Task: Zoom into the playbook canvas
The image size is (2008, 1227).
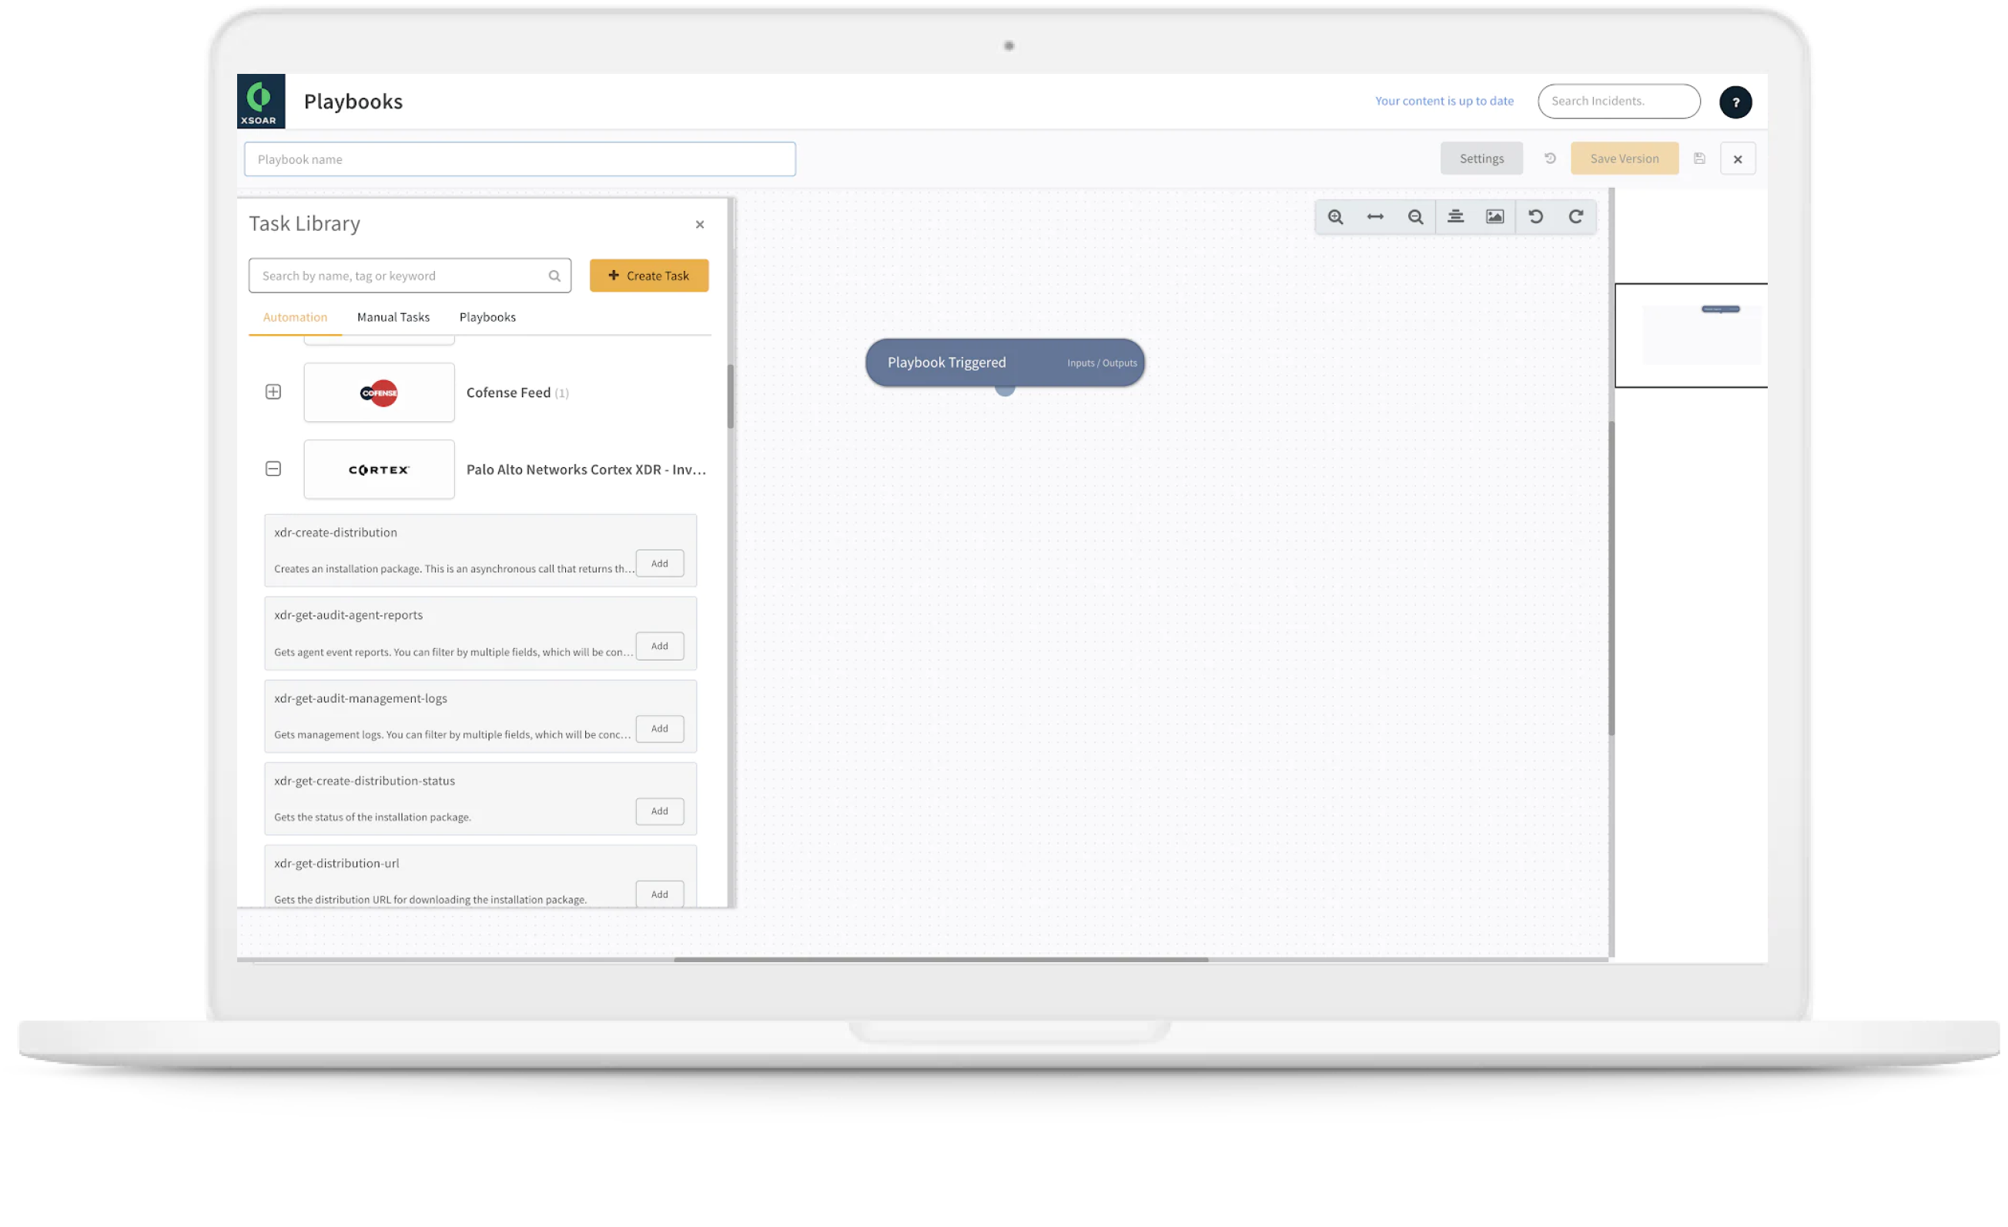Action: (x=1336, y=216)
